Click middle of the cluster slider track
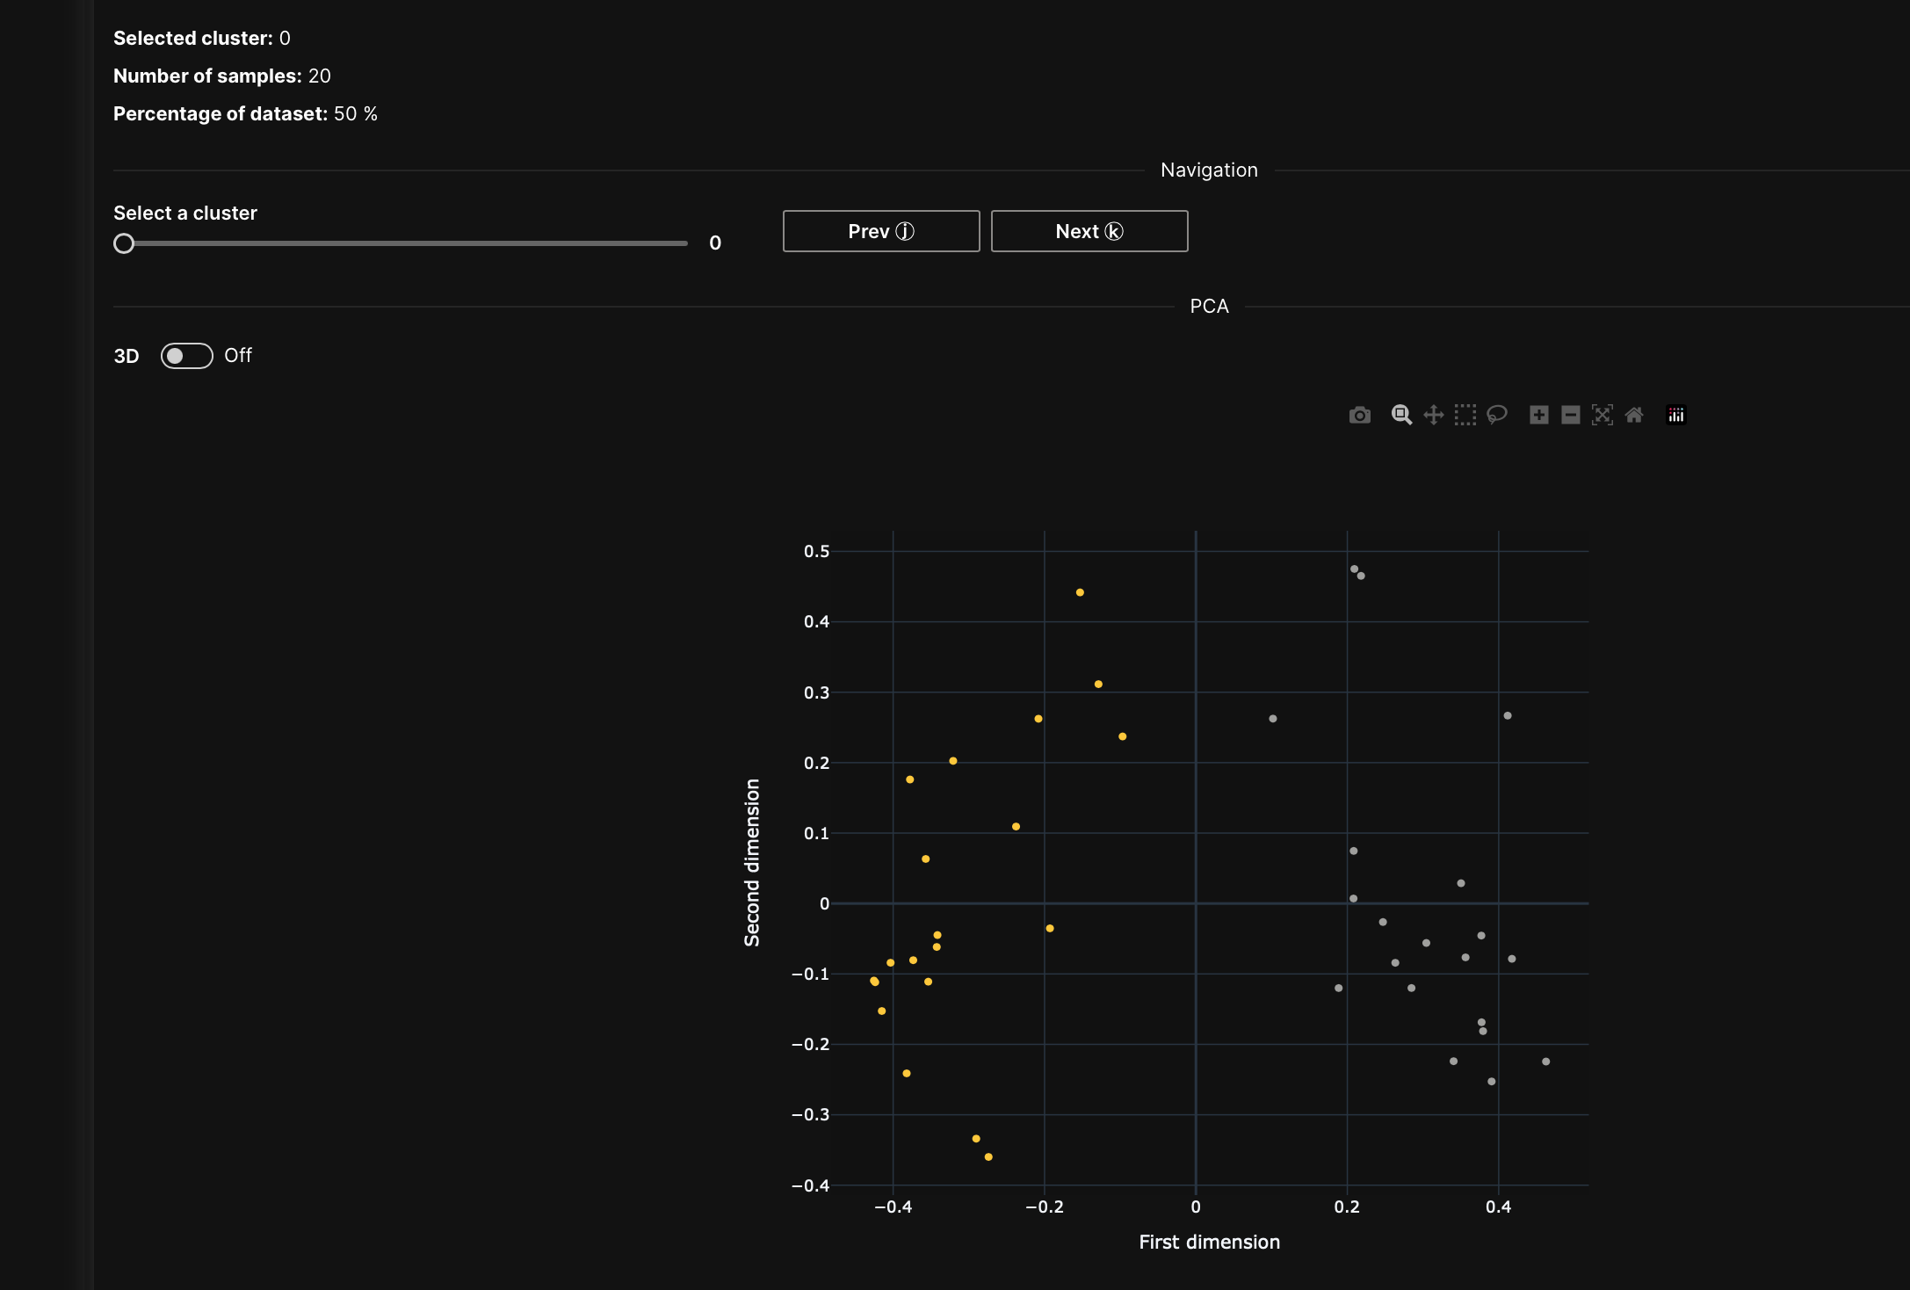 pos(405,243)
